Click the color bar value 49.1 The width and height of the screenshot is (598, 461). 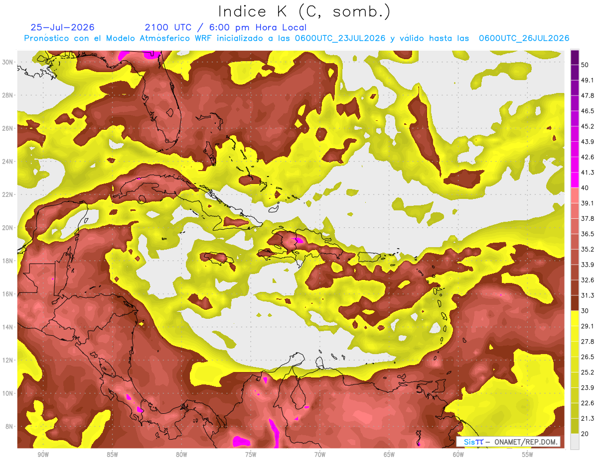point(587,80)
